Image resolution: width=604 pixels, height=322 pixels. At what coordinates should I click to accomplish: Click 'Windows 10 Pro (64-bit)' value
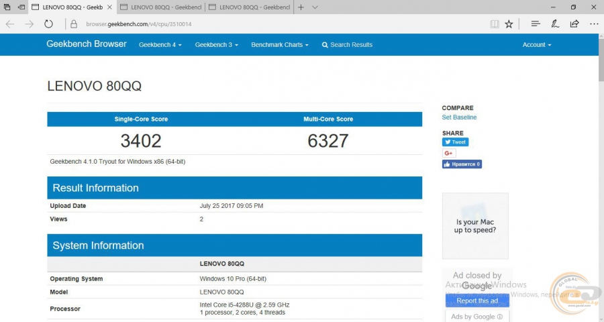click(233, 278)
